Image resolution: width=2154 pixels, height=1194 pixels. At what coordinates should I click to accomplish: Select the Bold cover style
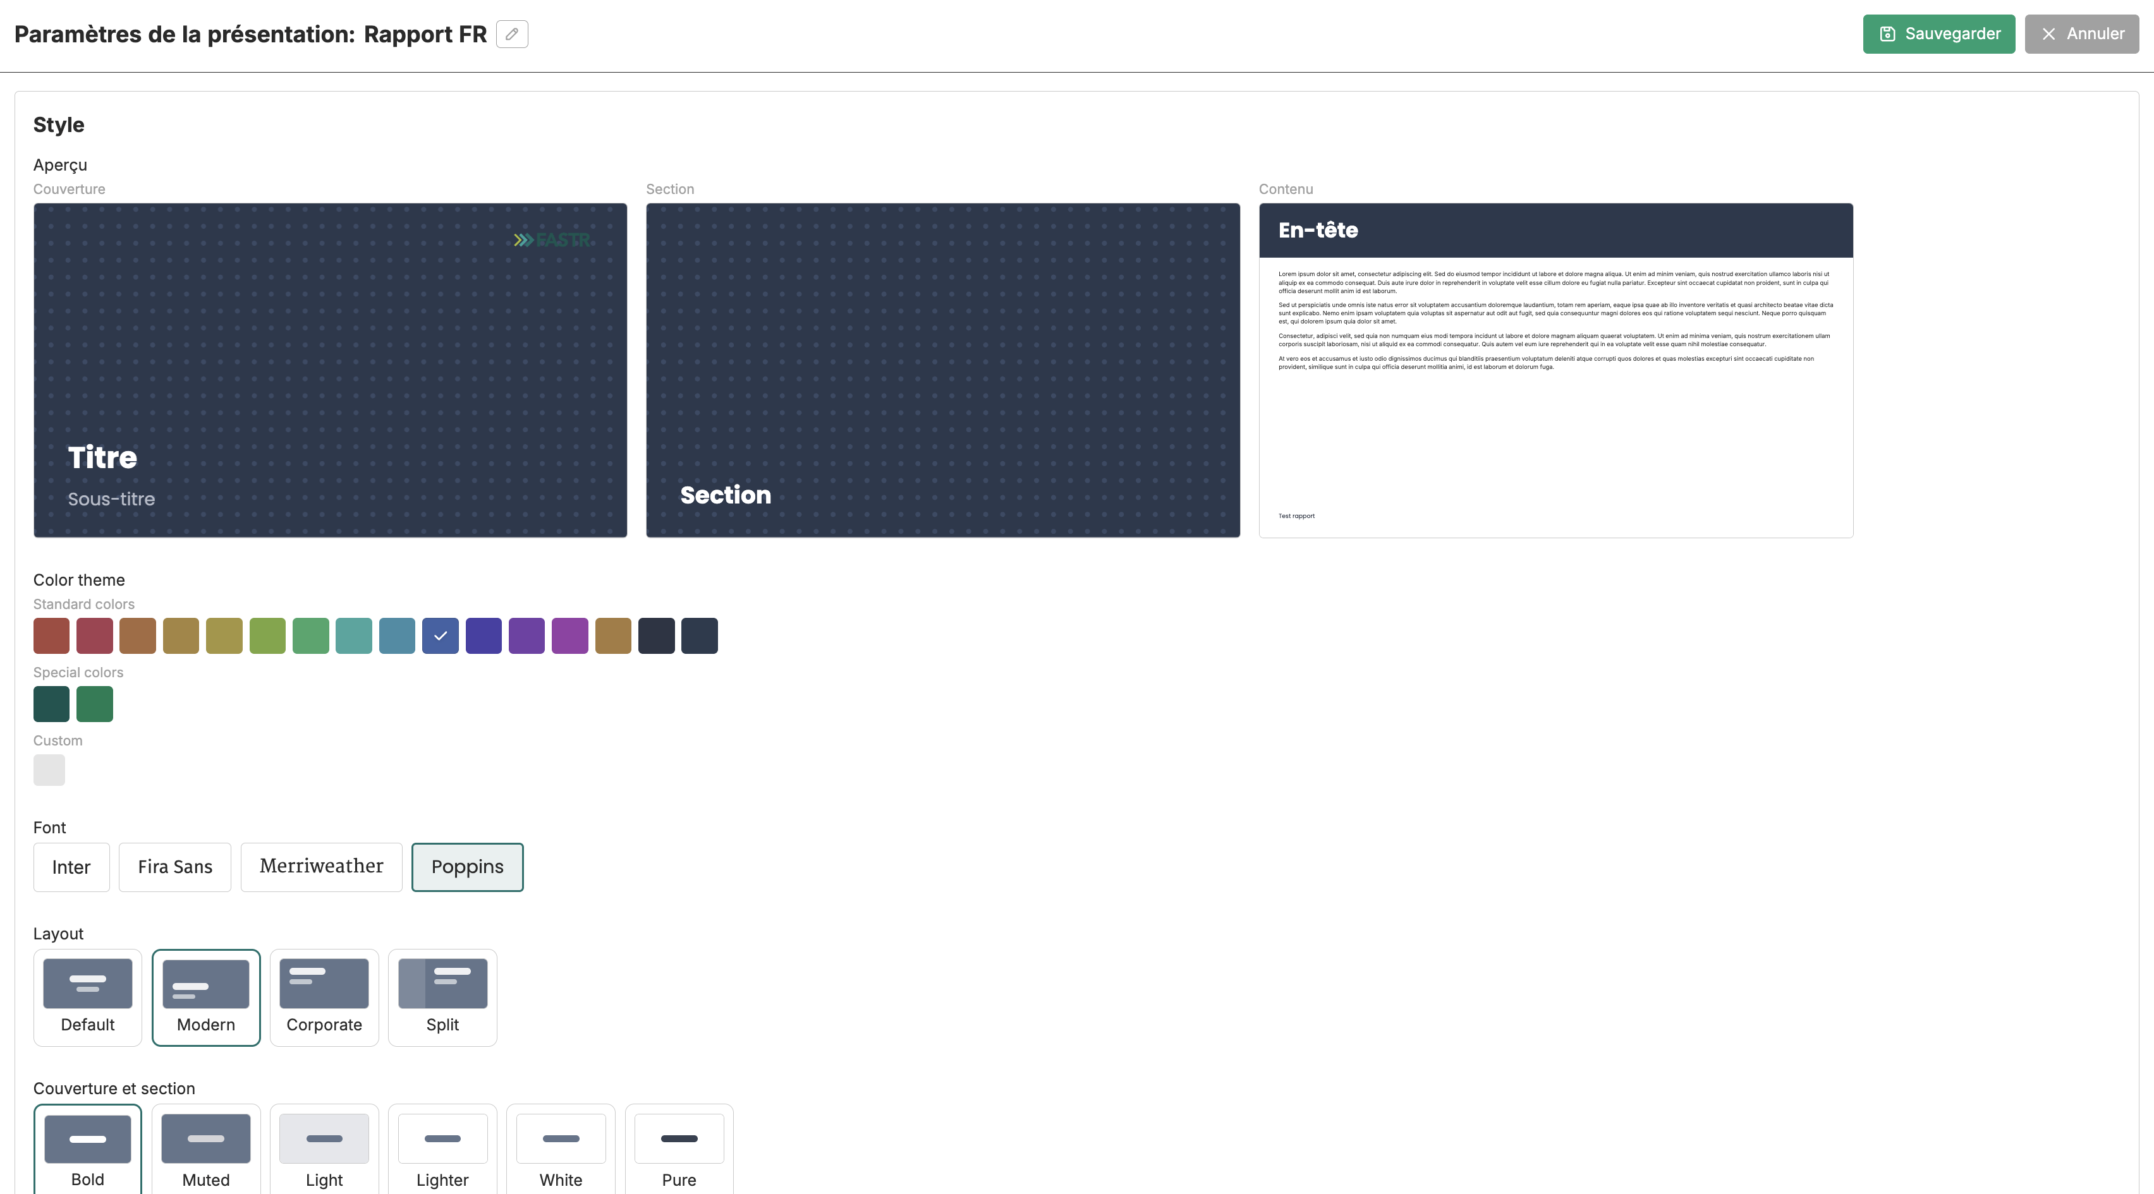(88, 1150)
